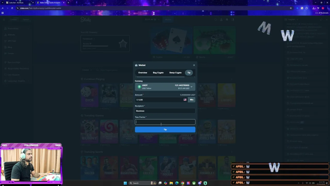Close the Wallet modal with the X
330x186 pixels.
click(x=194, y=65)
